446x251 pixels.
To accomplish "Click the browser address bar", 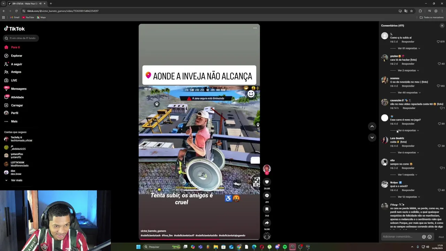I will point(209,11).
